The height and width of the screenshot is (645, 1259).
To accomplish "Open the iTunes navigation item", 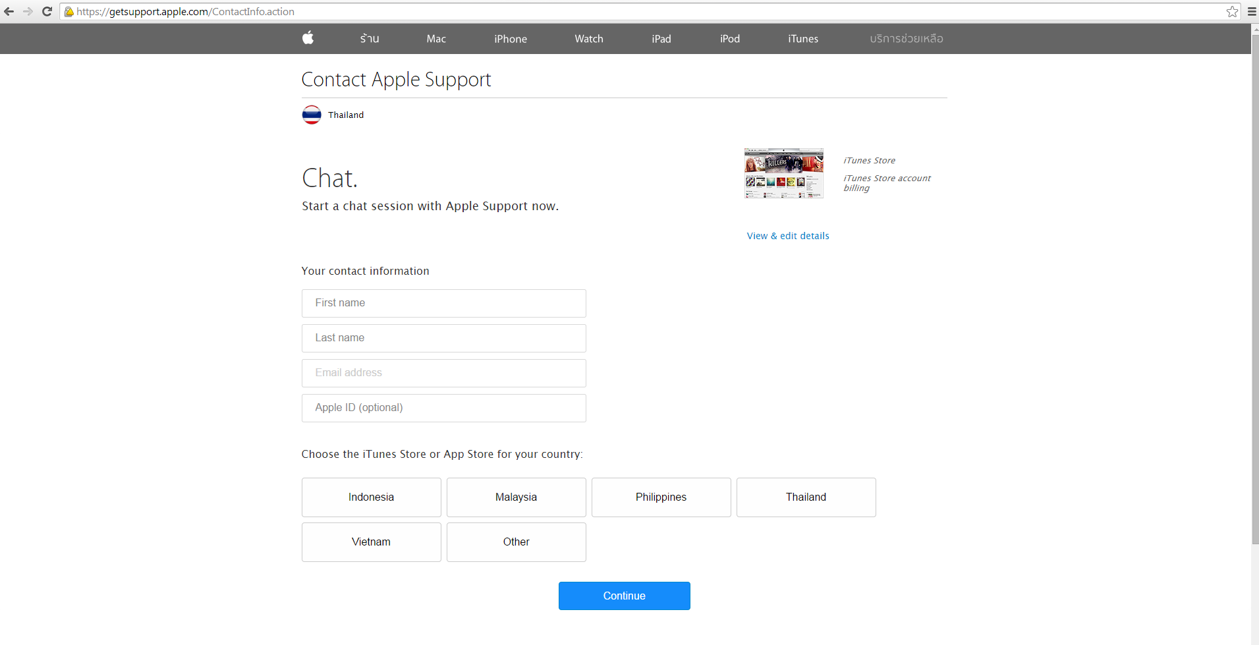I will coord(803,39).
